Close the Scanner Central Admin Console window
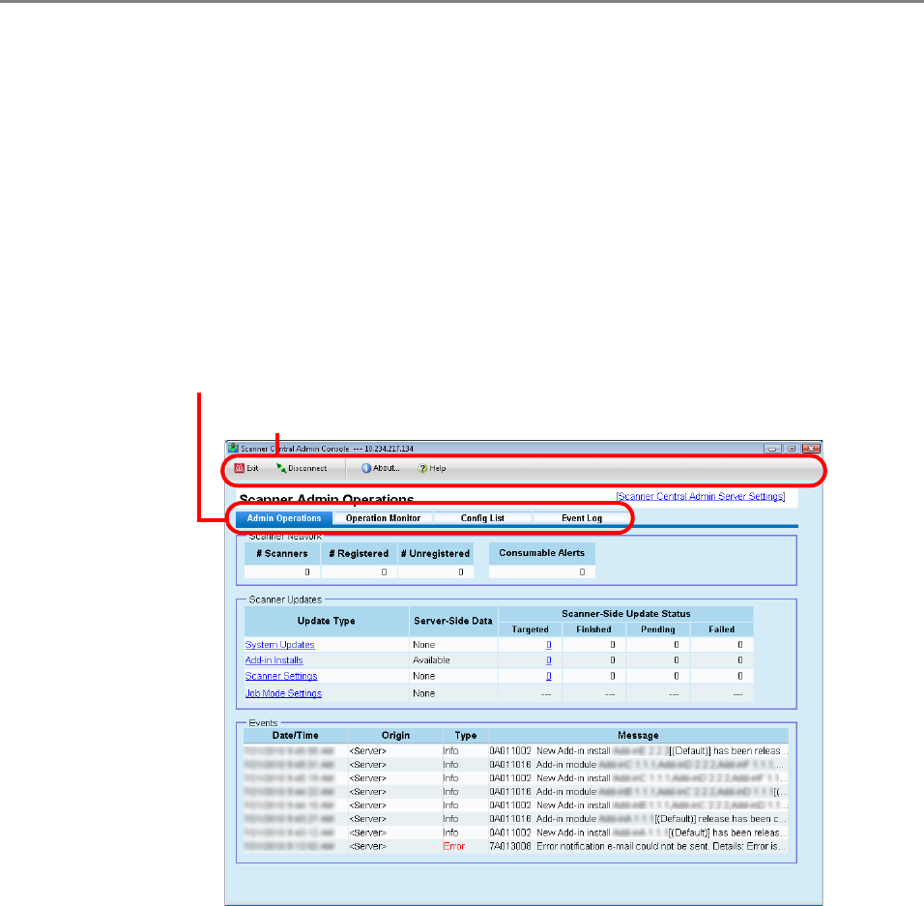Viewport: 924px width, 906px height. click(812, 449)
